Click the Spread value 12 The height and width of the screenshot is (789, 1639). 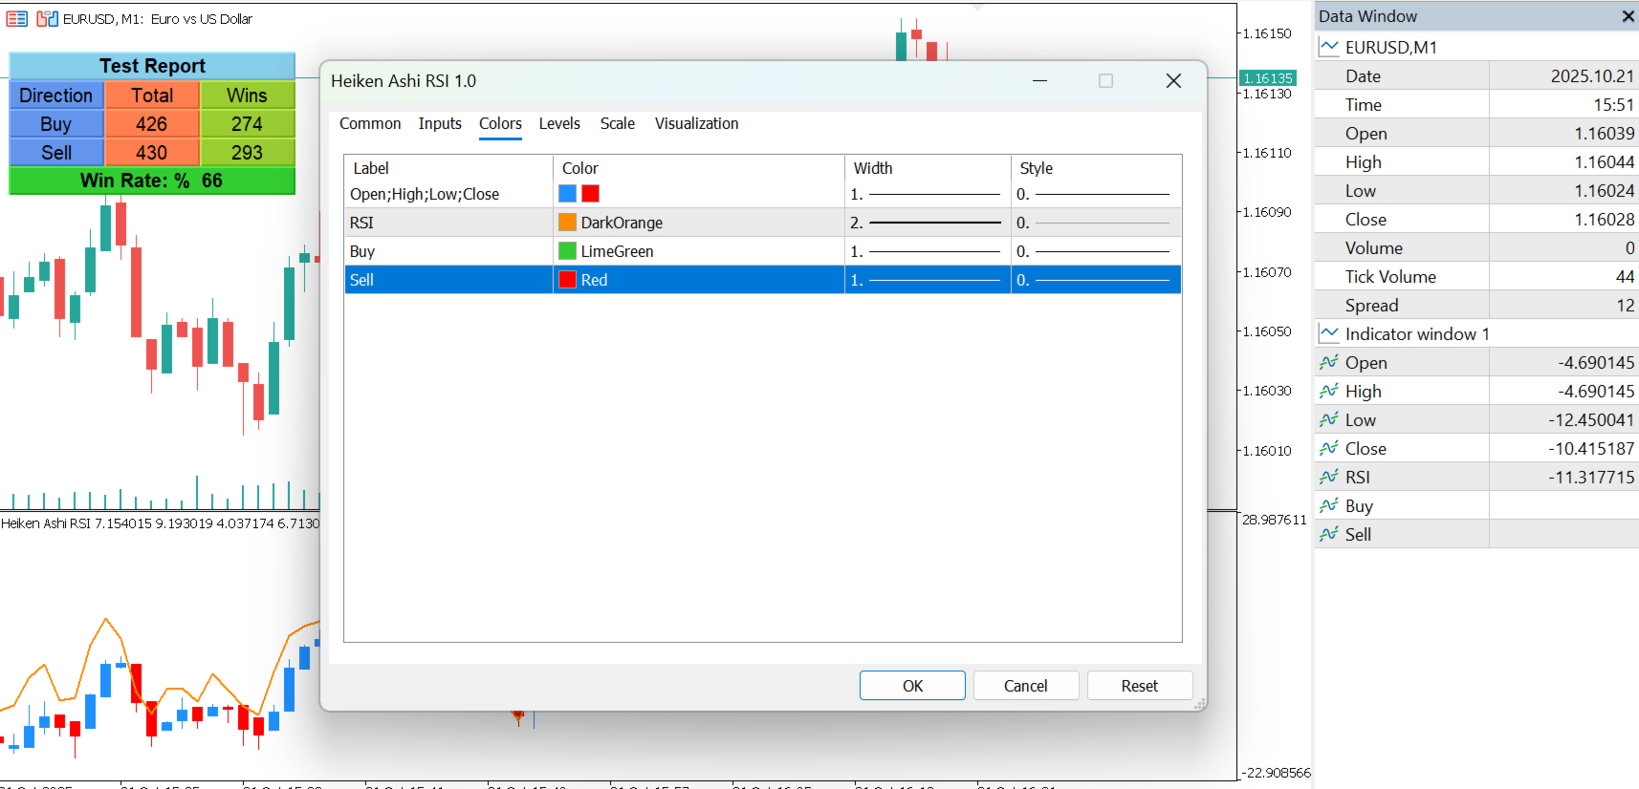(x=1626, y=305)
